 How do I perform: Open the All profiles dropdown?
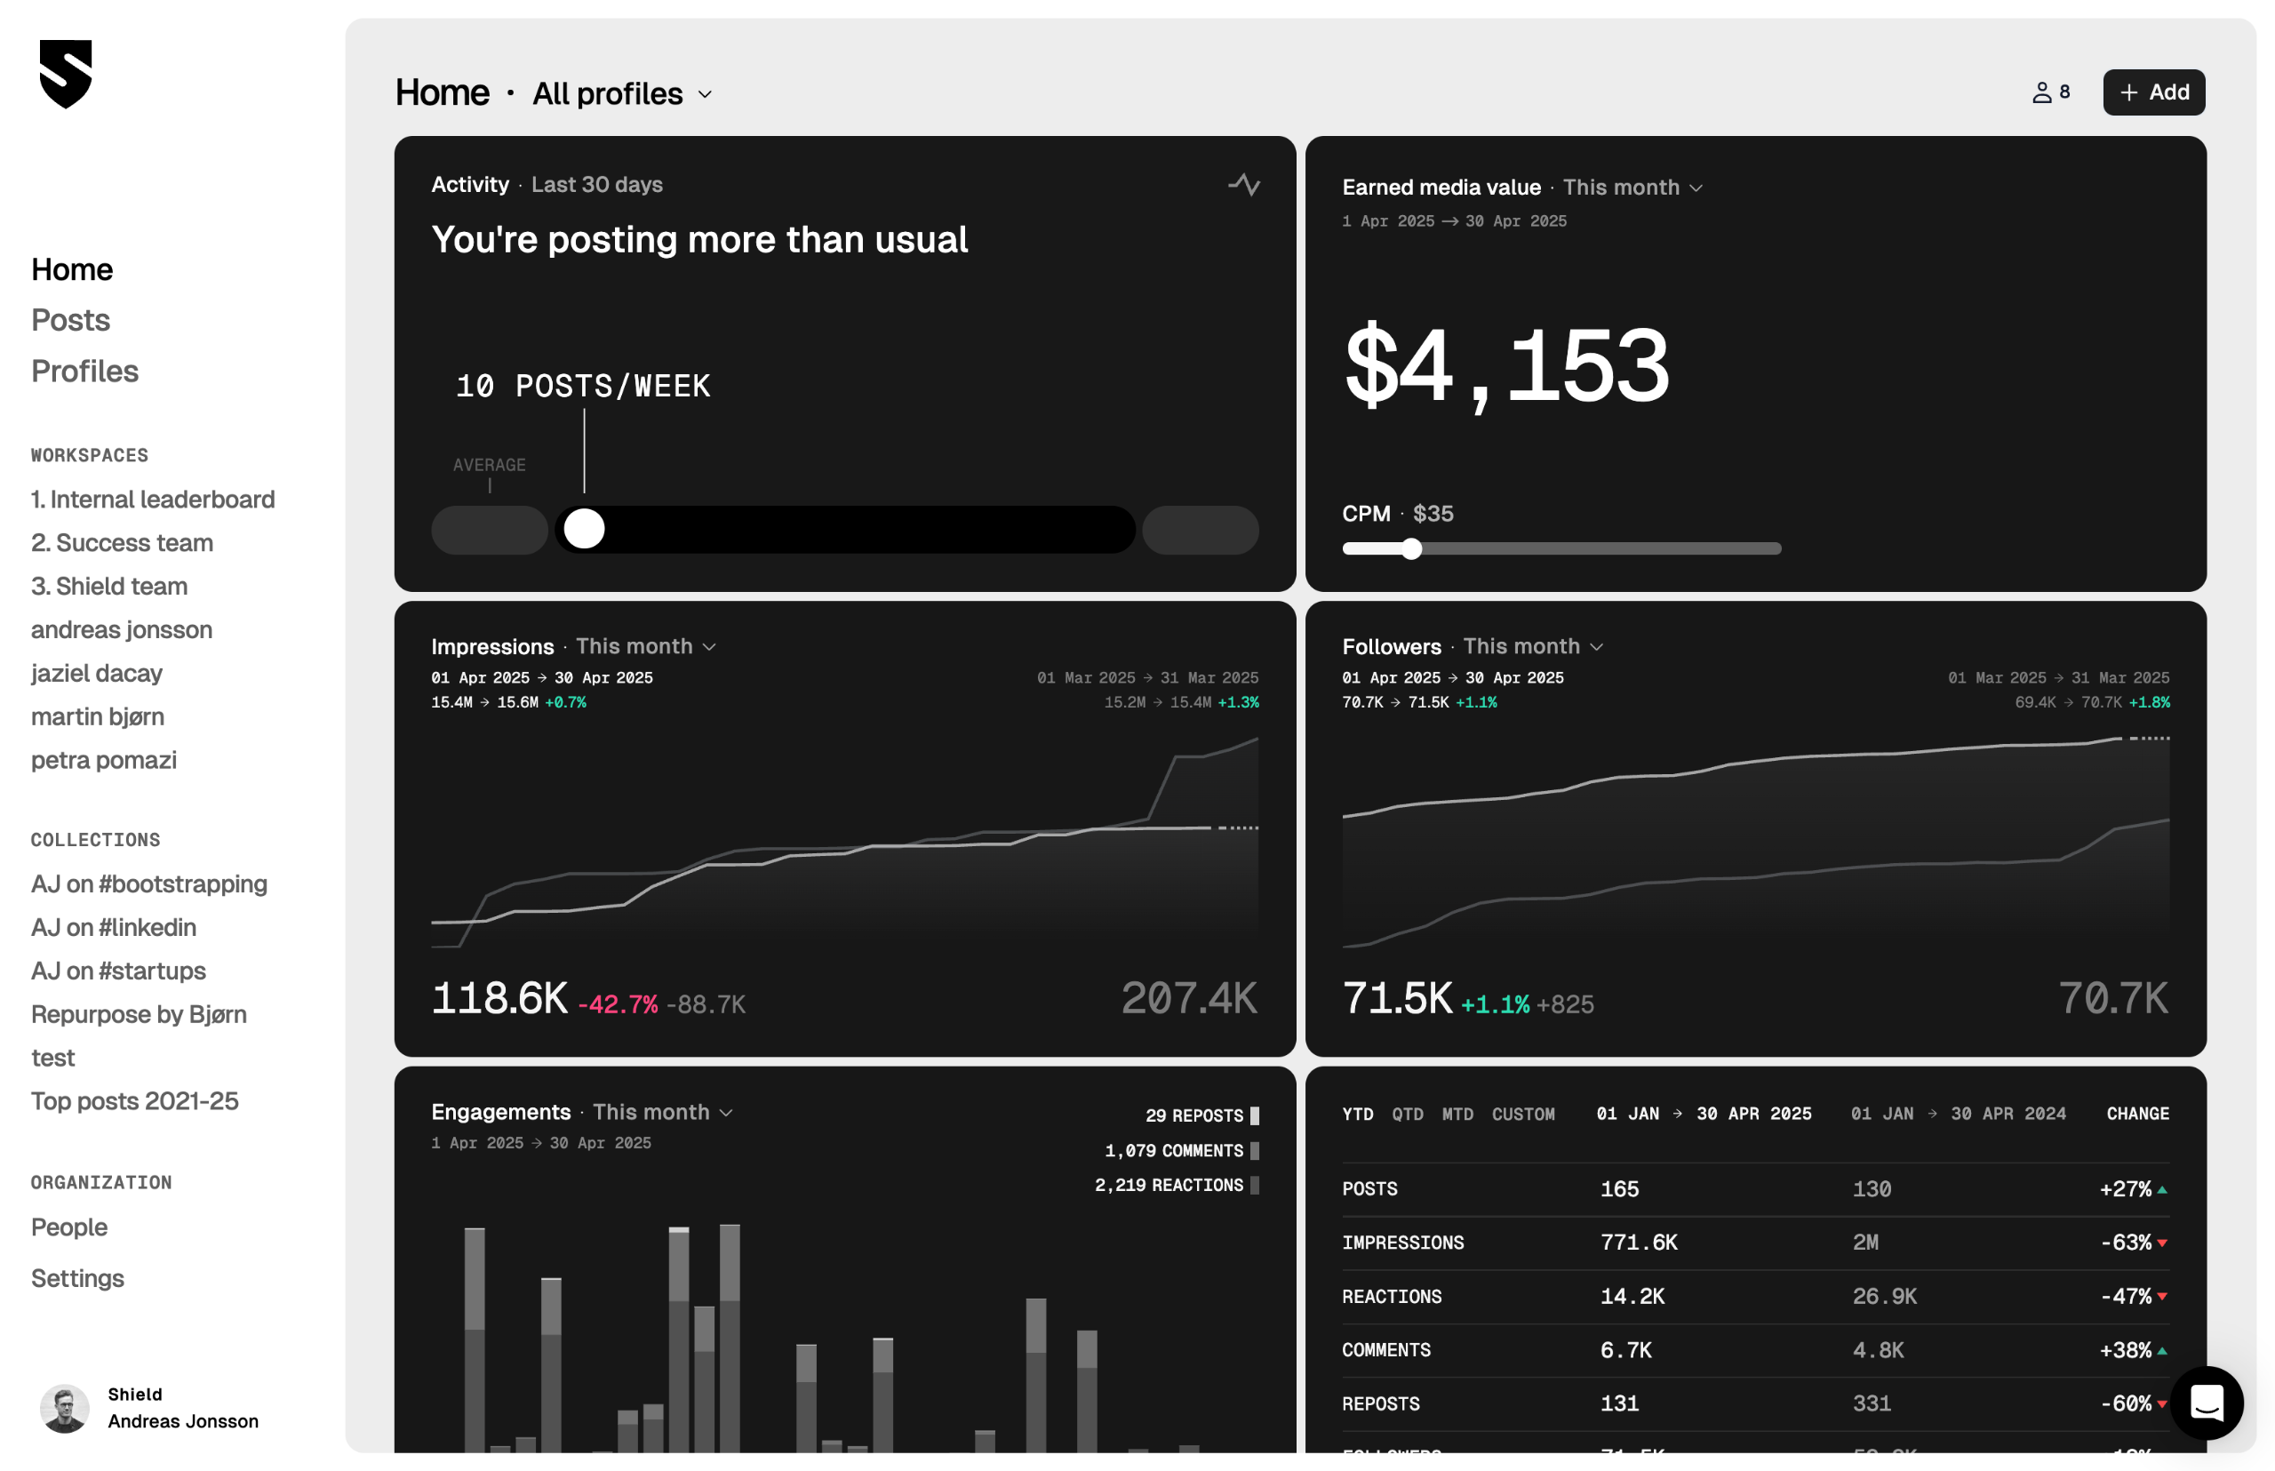pos(622,93)
